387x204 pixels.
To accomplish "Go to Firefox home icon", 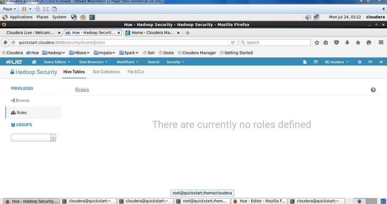I will [x=358, y=43].
